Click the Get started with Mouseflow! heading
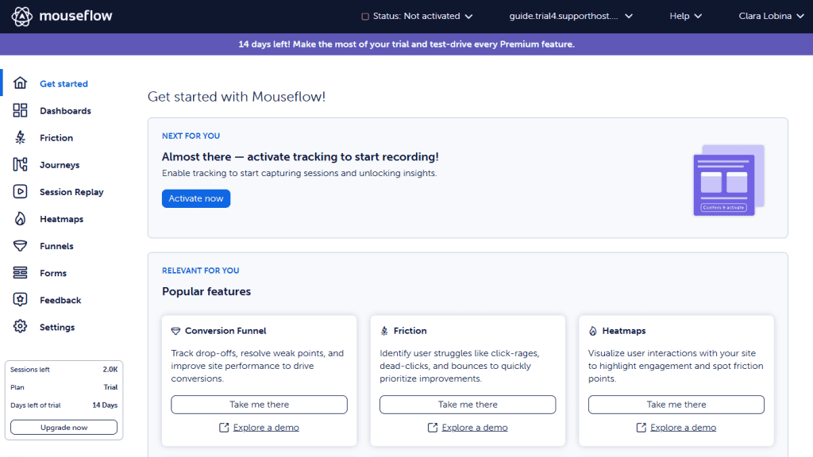The image size is (813, 457). (x=237, y=96)
